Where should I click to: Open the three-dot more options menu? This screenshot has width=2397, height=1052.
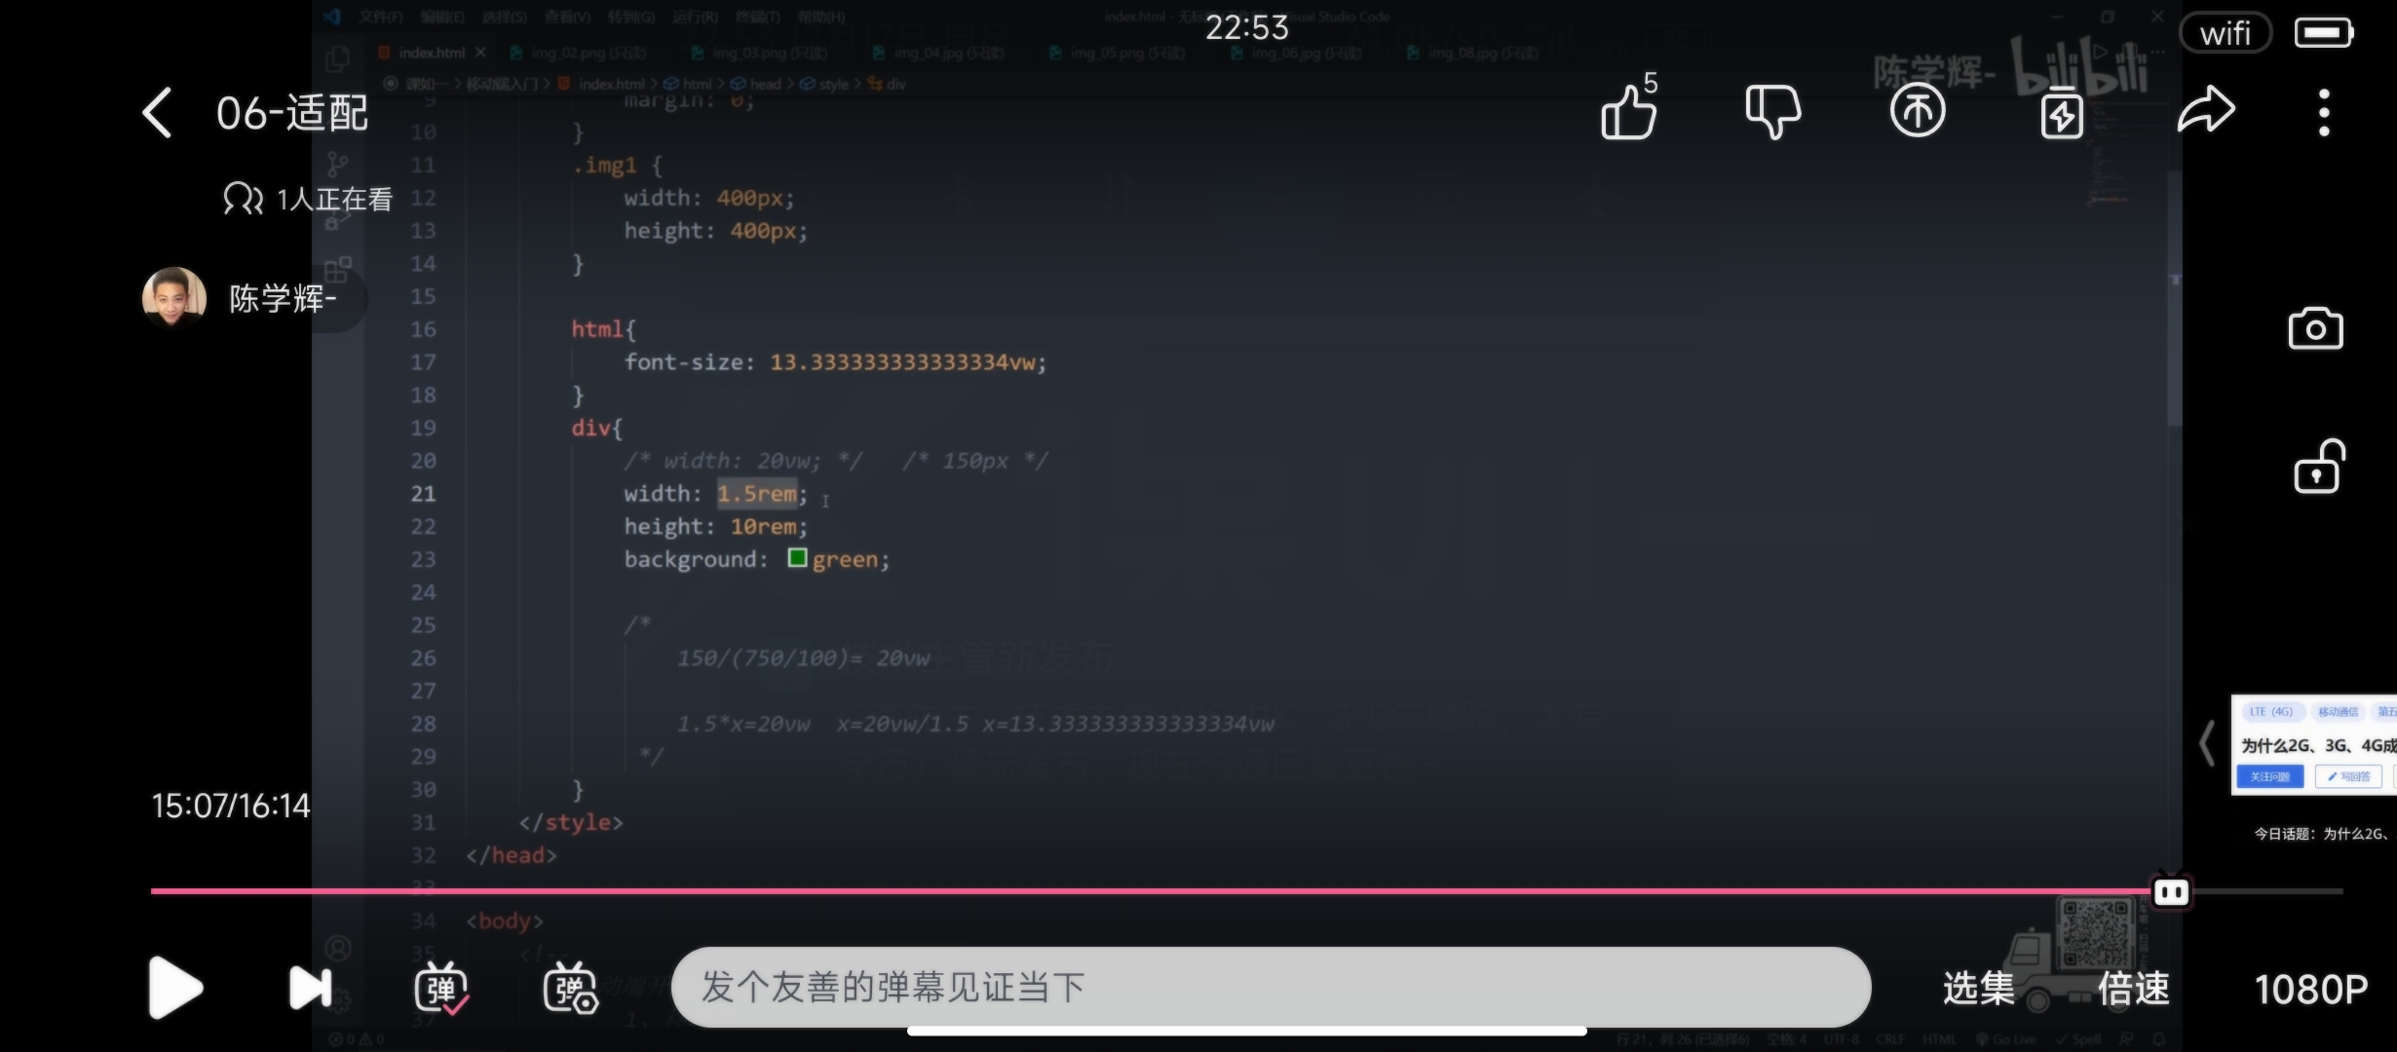2324,113
